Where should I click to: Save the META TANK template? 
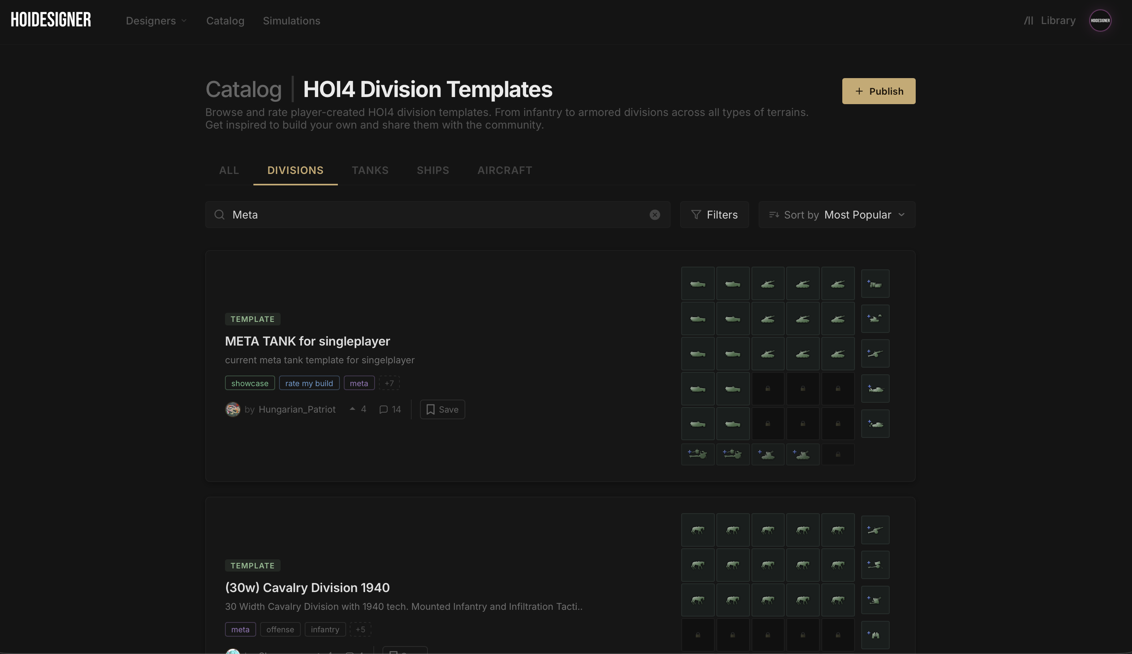point(442,409)
